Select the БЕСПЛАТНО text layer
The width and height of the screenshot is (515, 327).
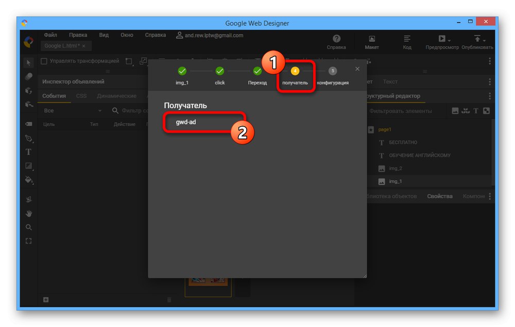click(x=403, y=142)
